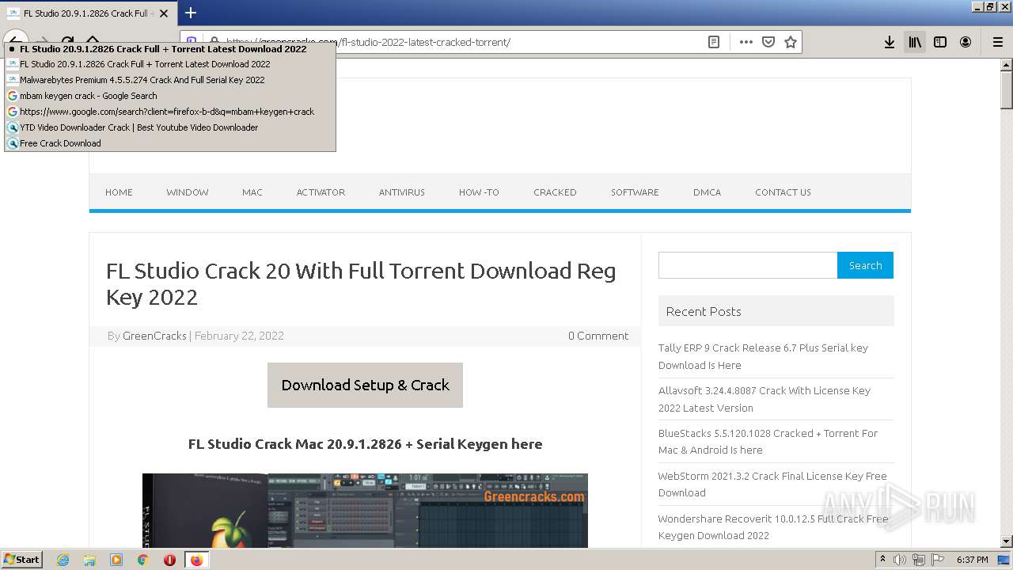Image resolution: width=1013 pixels, height=570 pixels.
Task: Toggle Reader View icon in address bar
Action: coord(714,42)
